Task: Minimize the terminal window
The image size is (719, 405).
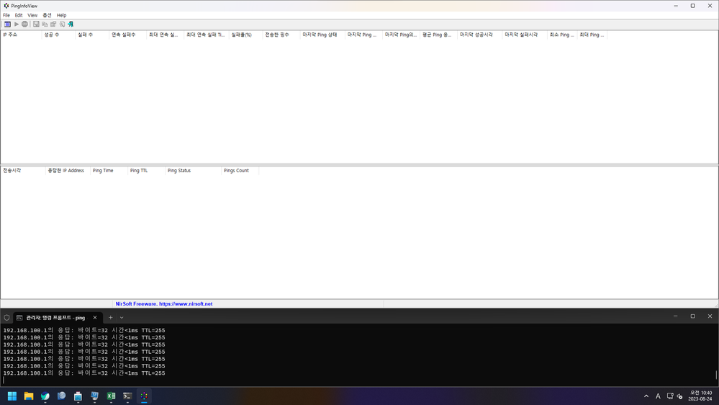Action: 675,316
